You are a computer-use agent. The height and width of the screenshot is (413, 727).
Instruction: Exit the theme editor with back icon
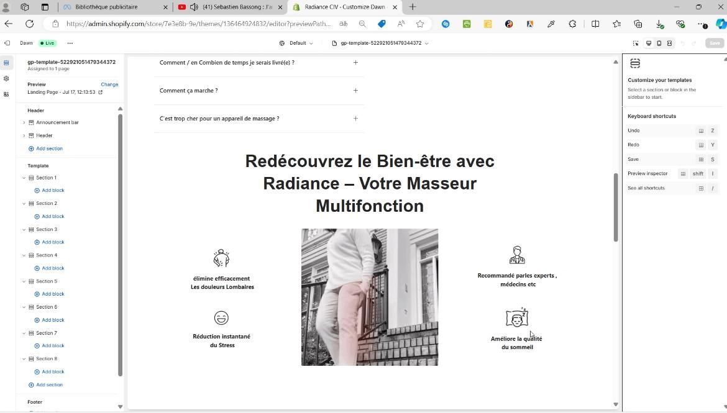[x=7, y=43]
